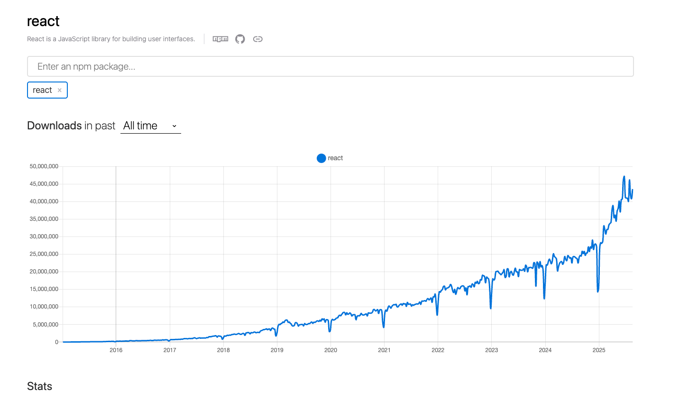
Task: Click the chart's highest peak in 2025
Action: point(624,177)
